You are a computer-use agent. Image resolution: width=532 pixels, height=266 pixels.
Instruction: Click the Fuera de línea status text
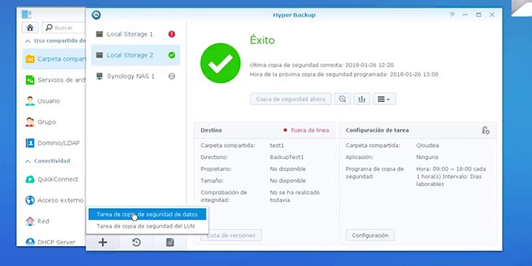point(310,130)
